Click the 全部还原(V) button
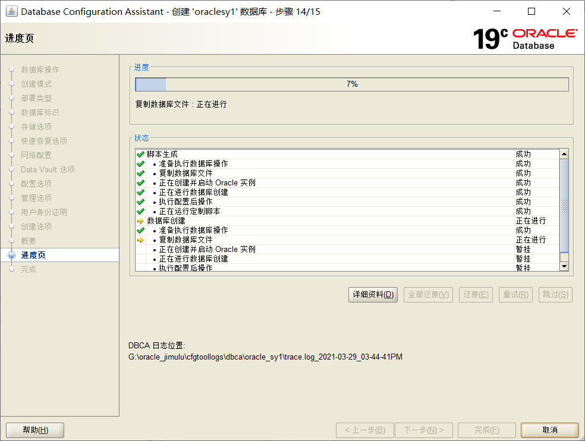The image size is (585, 441). pos(428,295)
